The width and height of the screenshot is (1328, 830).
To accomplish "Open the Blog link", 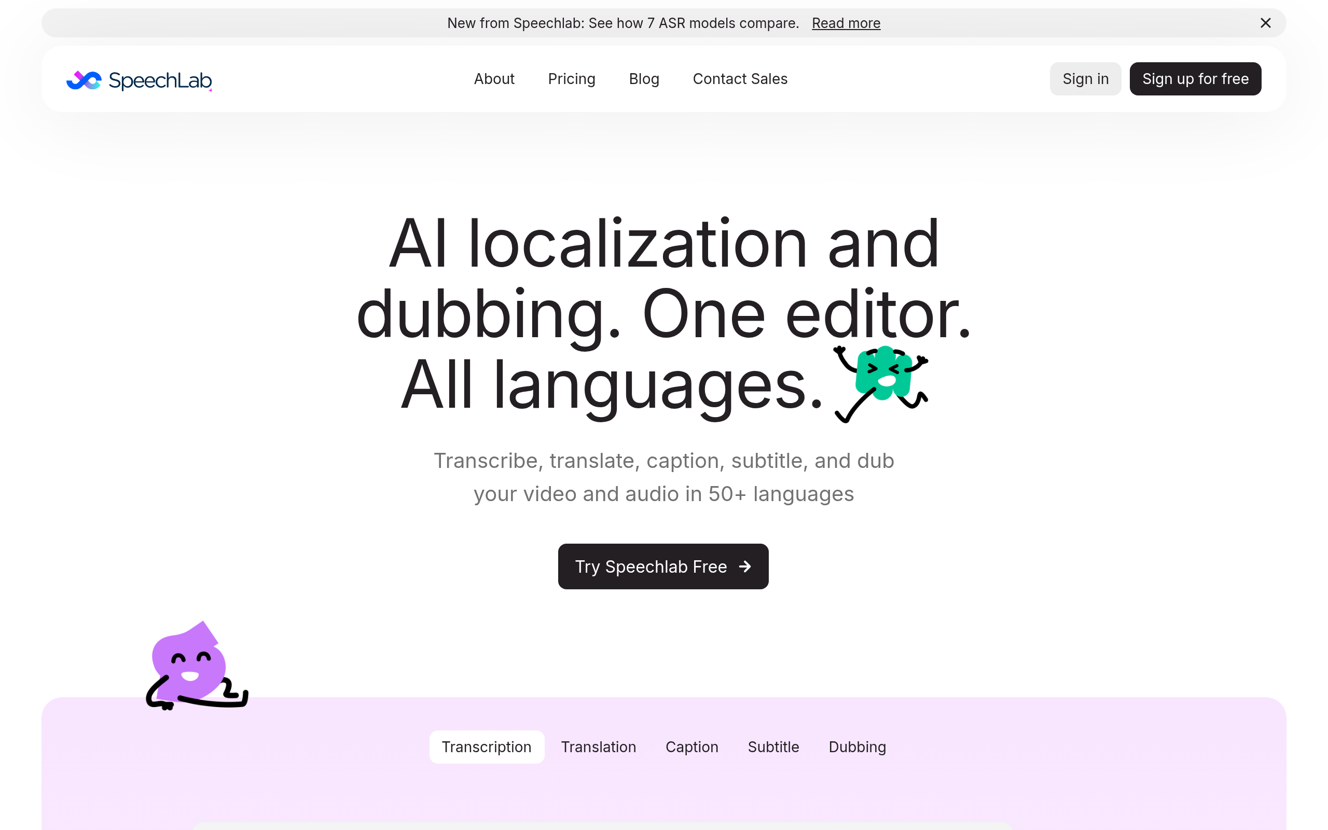I will click(644, 79).
